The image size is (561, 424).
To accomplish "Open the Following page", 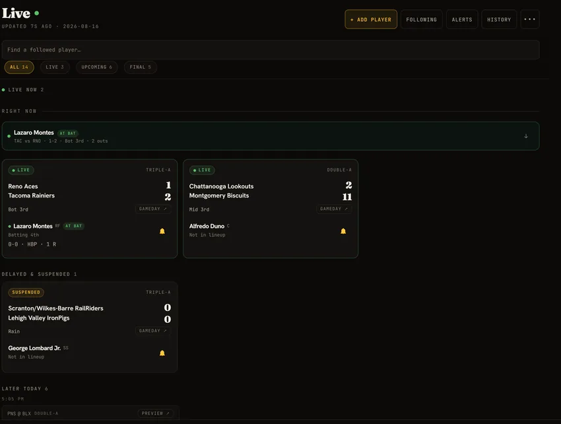I will tap(422, 19).
